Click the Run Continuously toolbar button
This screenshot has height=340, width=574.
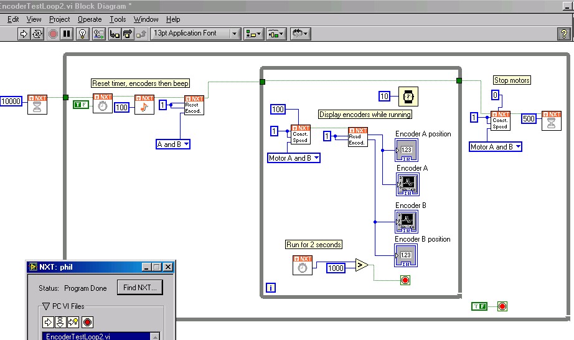point(37,34)
